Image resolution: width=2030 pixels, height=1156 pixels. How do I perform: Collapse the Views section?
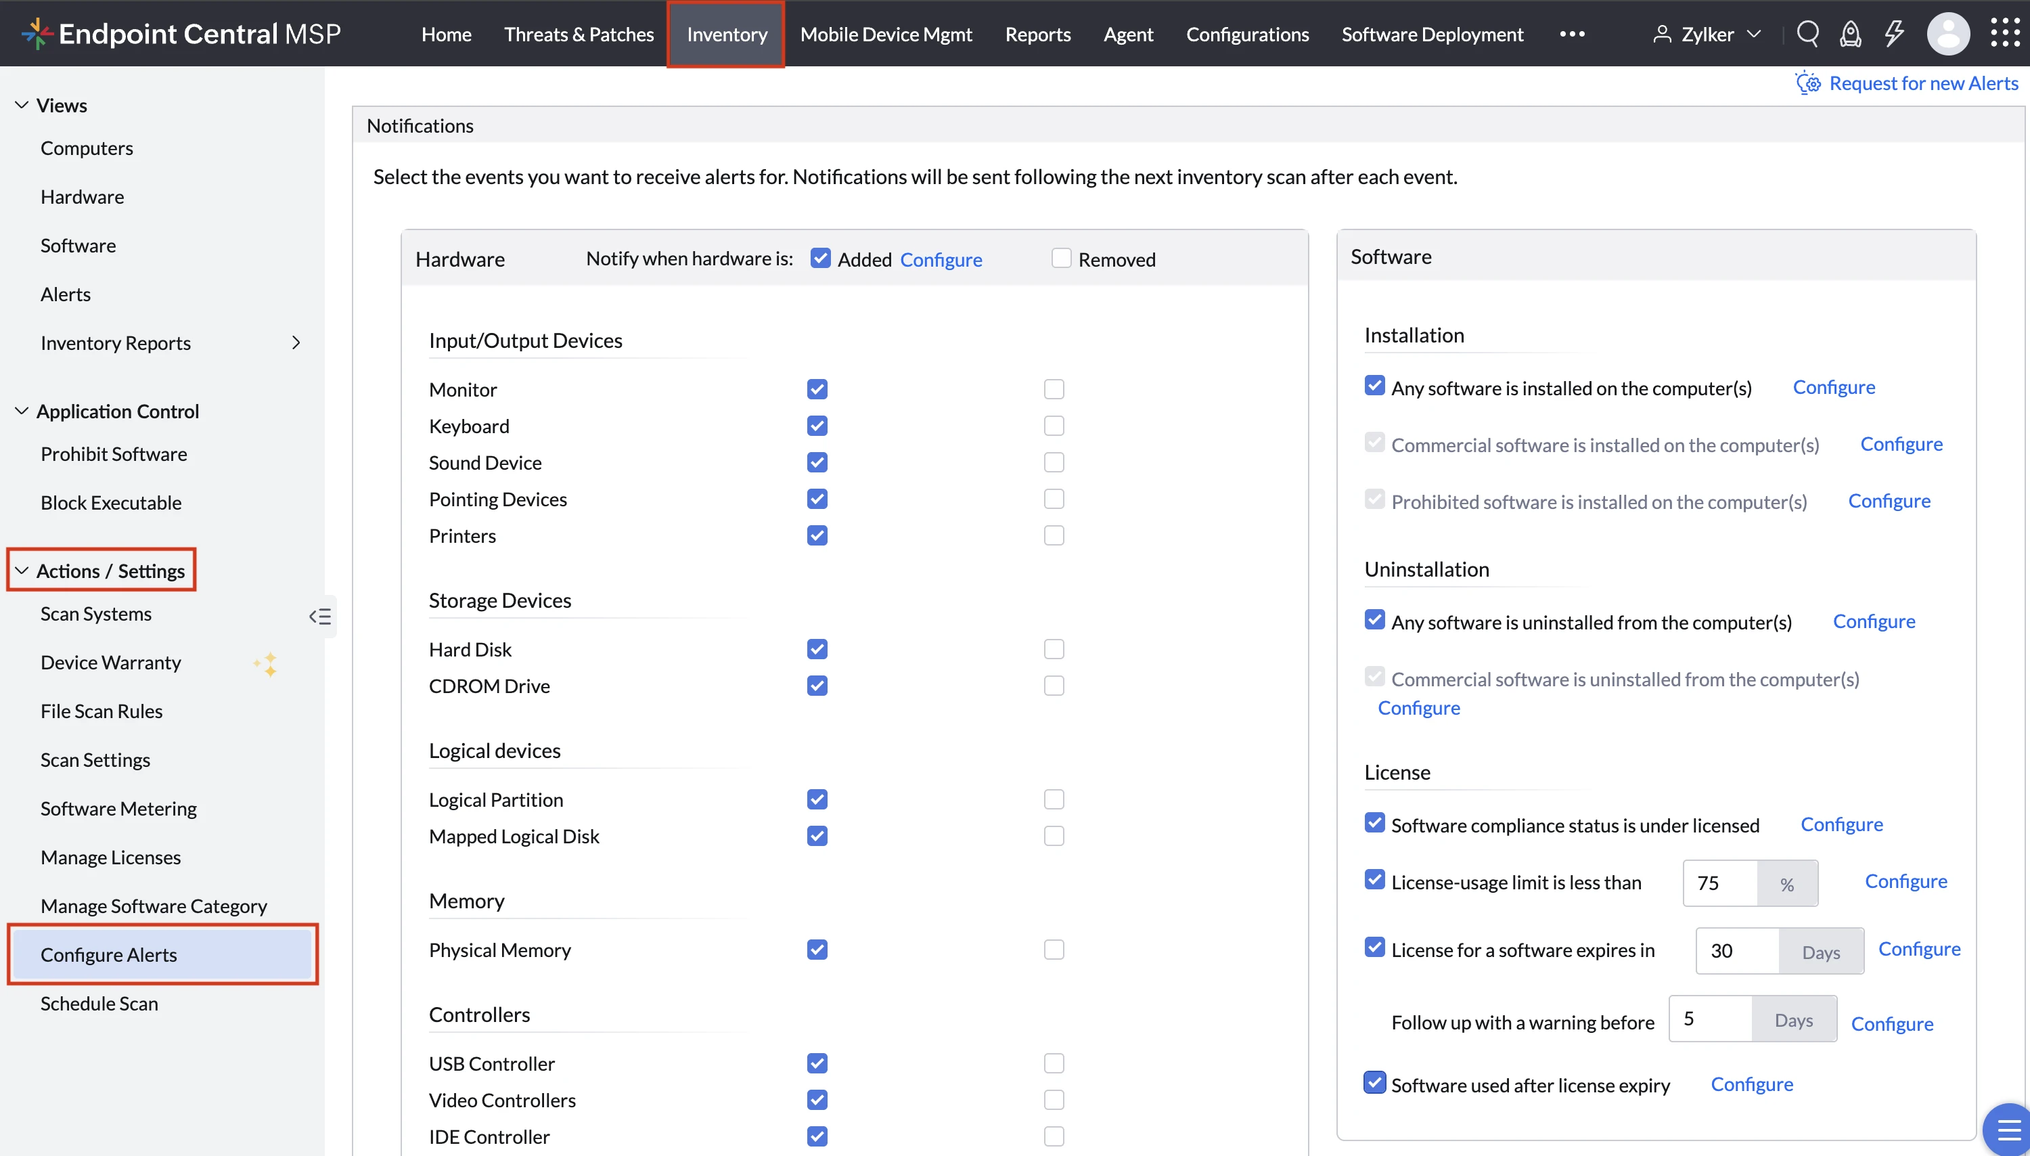[x=22, y=105]
